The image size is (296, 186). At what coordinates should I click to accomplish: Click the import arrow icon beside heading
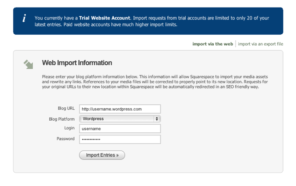pos(28,65)
